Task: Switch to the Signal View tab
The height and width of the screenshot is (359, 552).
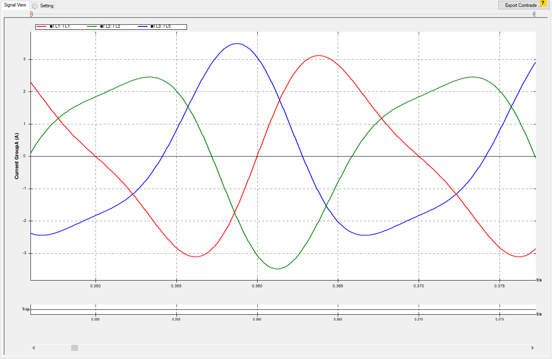Action: coord(15,5)
